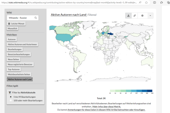This screenshot has height=113, width=170.
Task: Open Filter by Aktivitätsstufe filter control
Action: (x=25, y=92)
